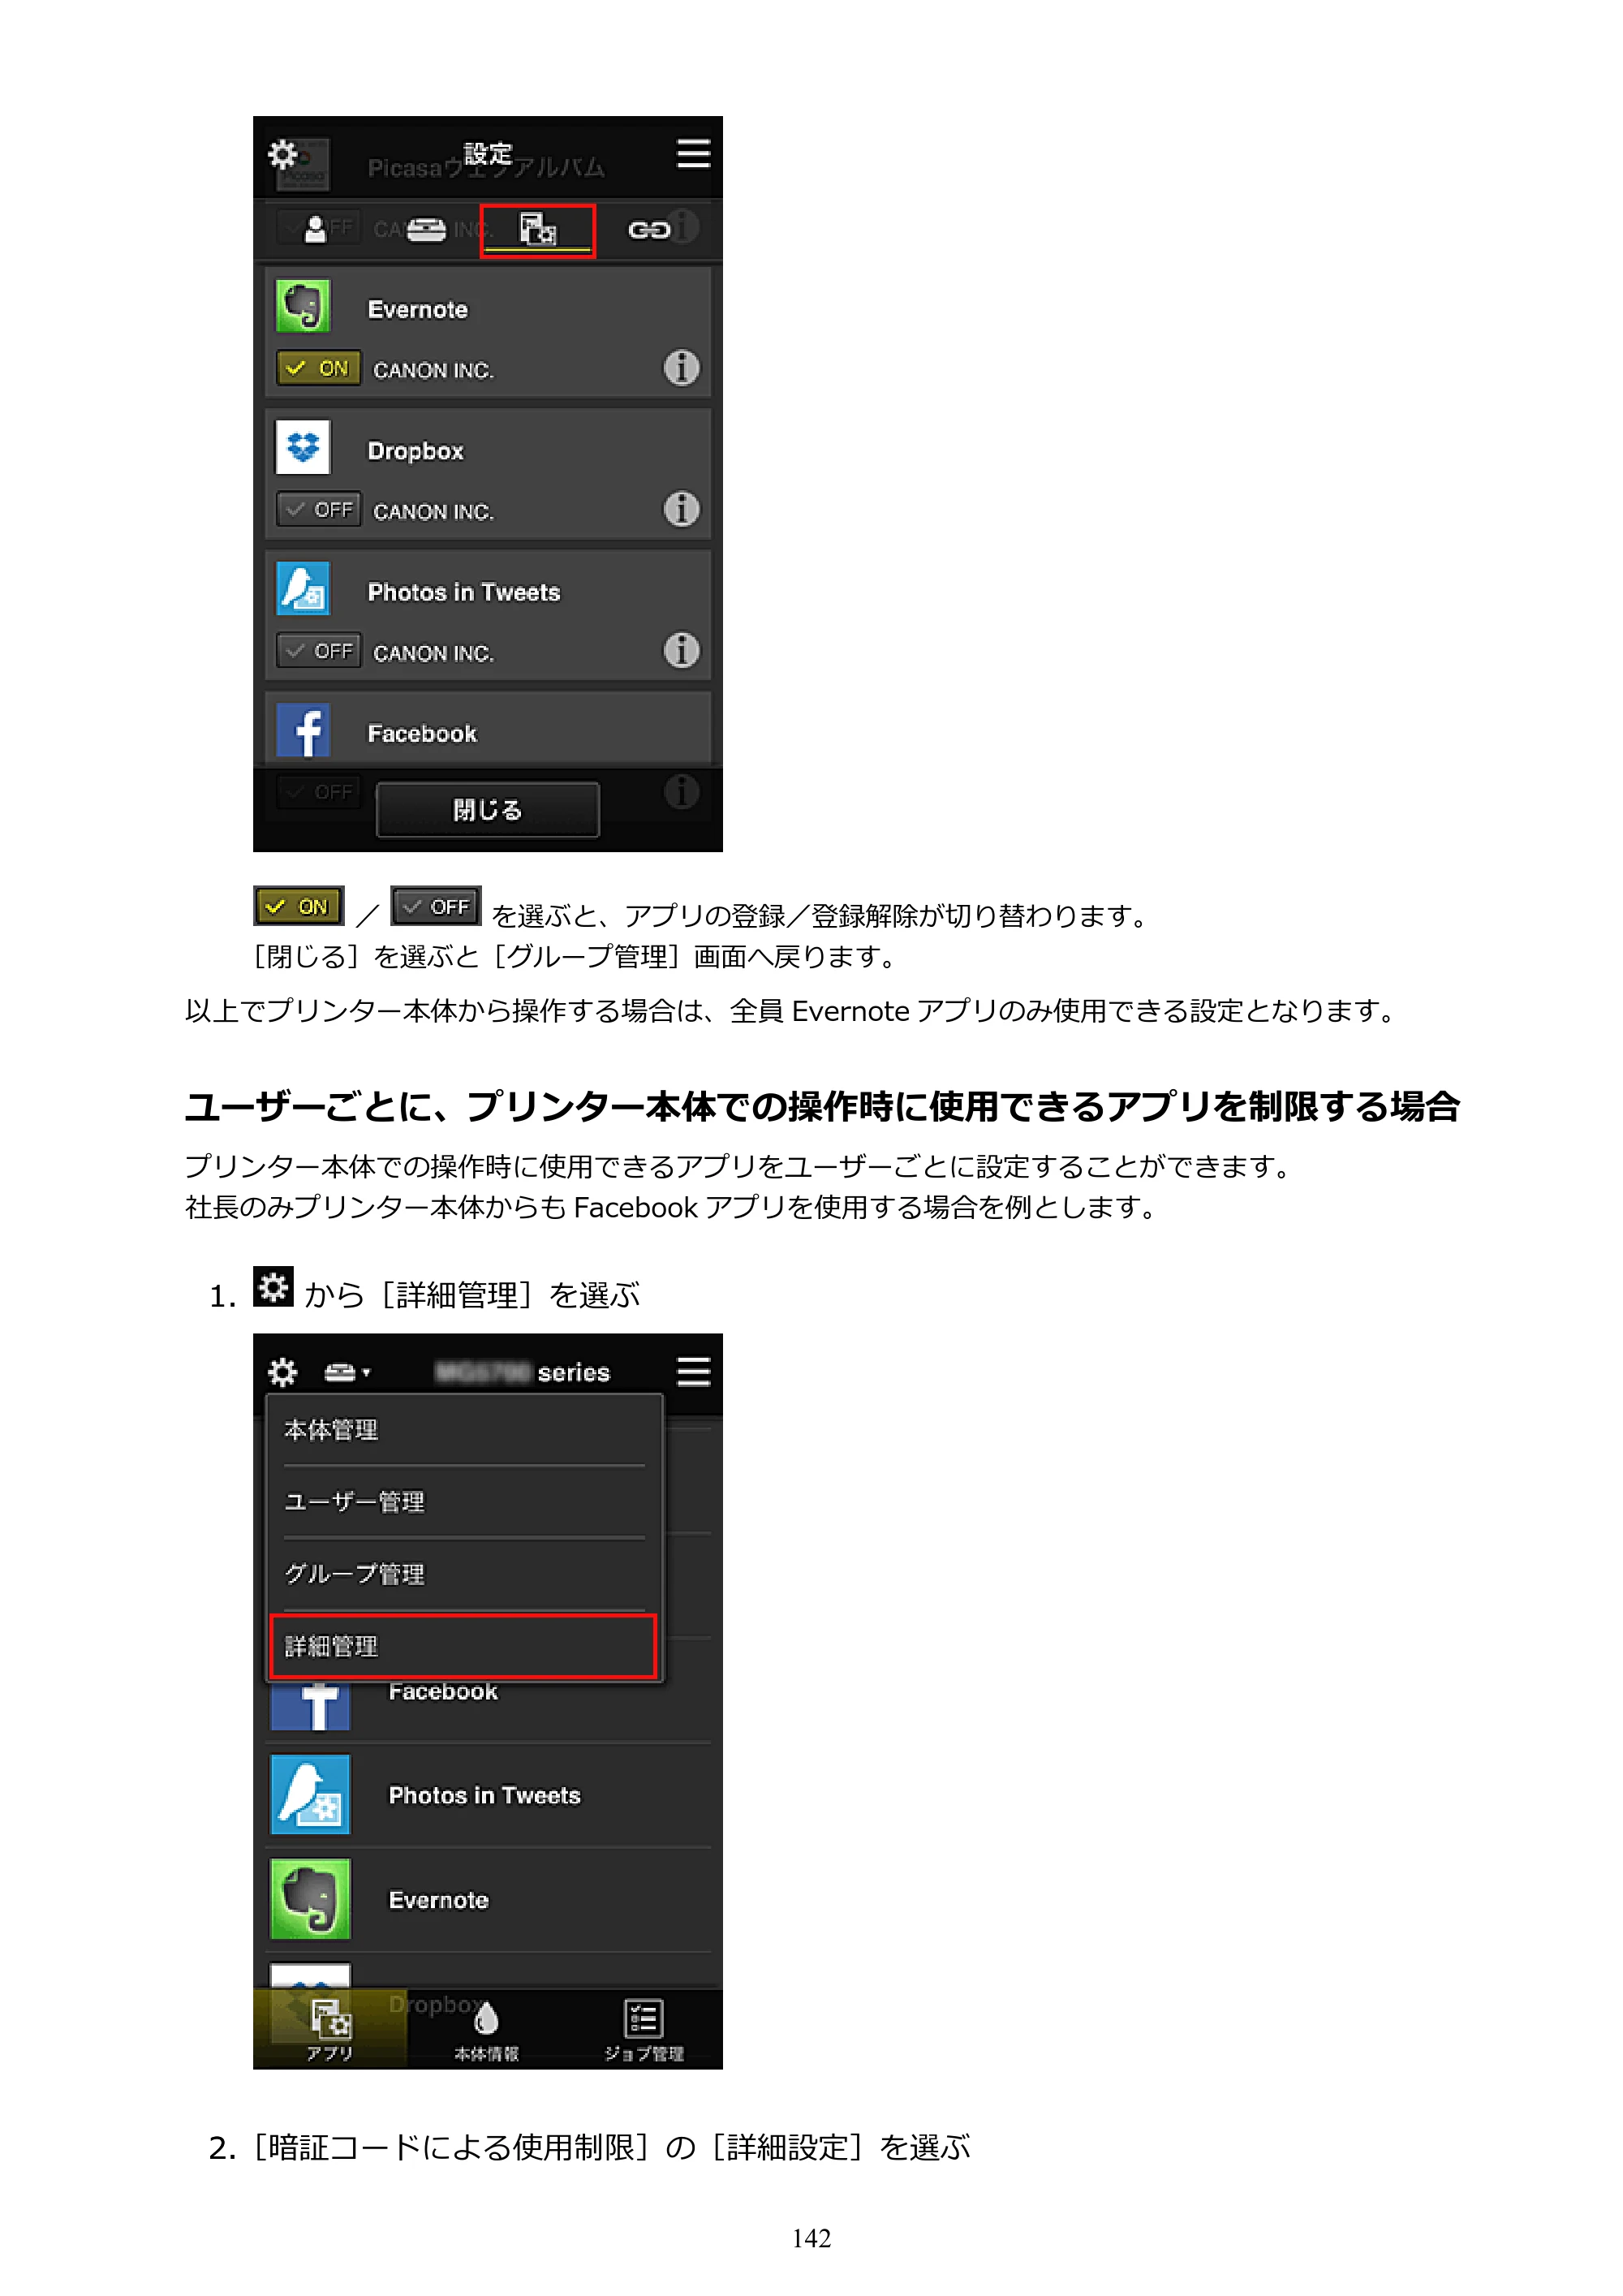Open the gear menu in the series screen
1623x2296 pixels.
pyautogui.click(x=283, y=1372)
